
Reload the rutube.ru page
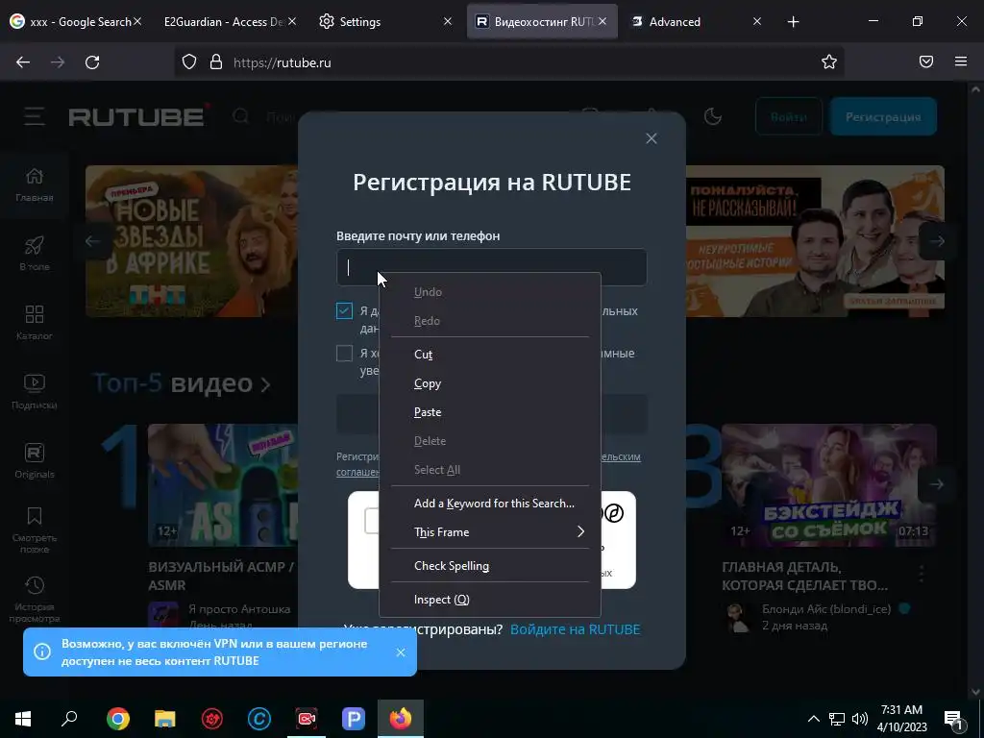(x=92, y=62)
